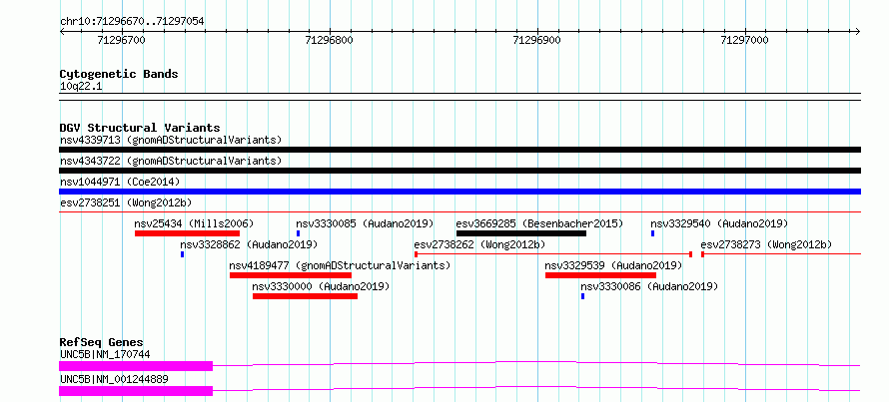
Task: Select the magenta exon block of NM_001244889
Action: 136,391
